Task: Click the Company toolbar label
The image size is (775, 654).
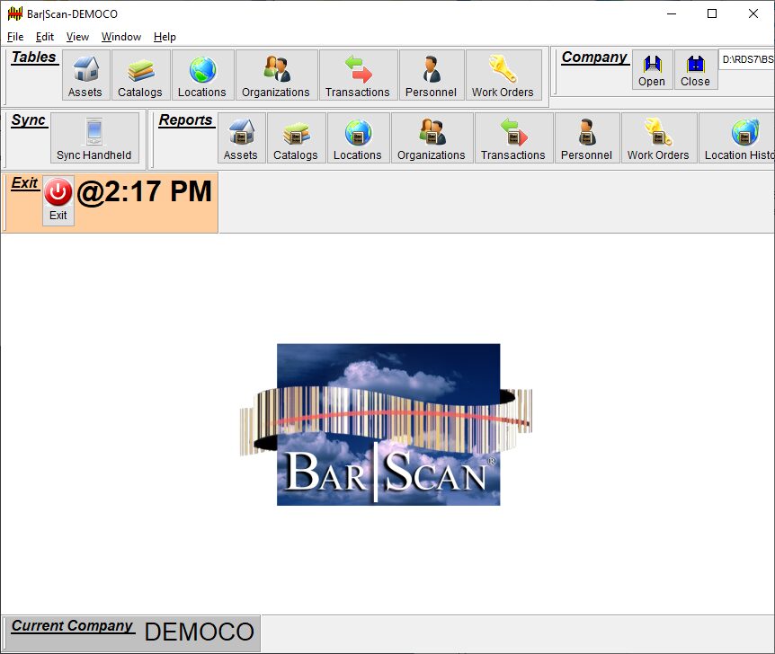Action: coord(594,57)
